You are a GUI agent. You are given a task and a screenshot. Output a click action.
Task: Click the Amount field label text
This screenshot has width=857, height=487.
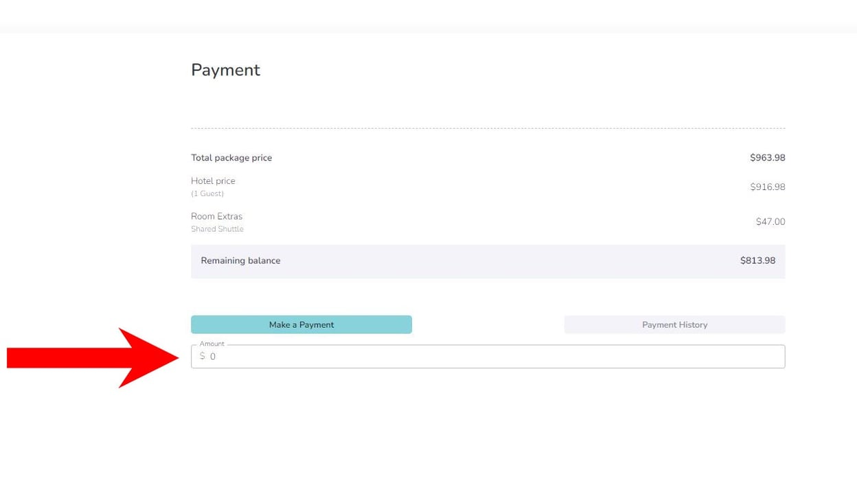(x=212, y=343)
